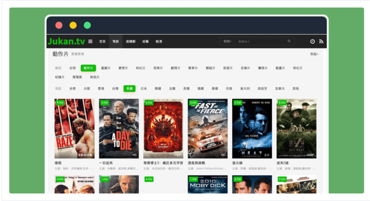Open the RSS feed icon
This screenshot has height=201, width=370.
click(321, 41)
